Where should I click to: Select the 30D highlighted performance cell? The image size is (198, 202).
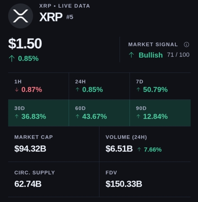point(38,113)
